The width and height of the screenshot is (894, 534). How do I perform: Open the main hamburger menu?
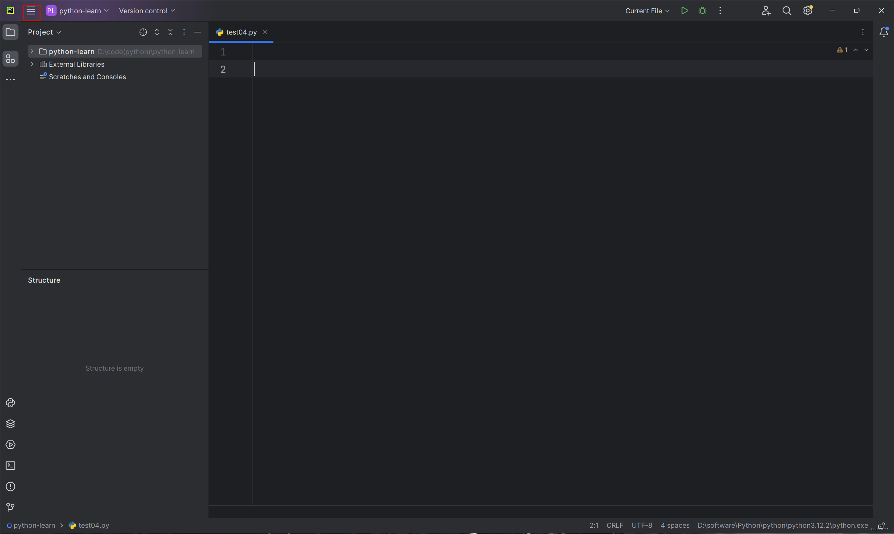pos(31,11)
